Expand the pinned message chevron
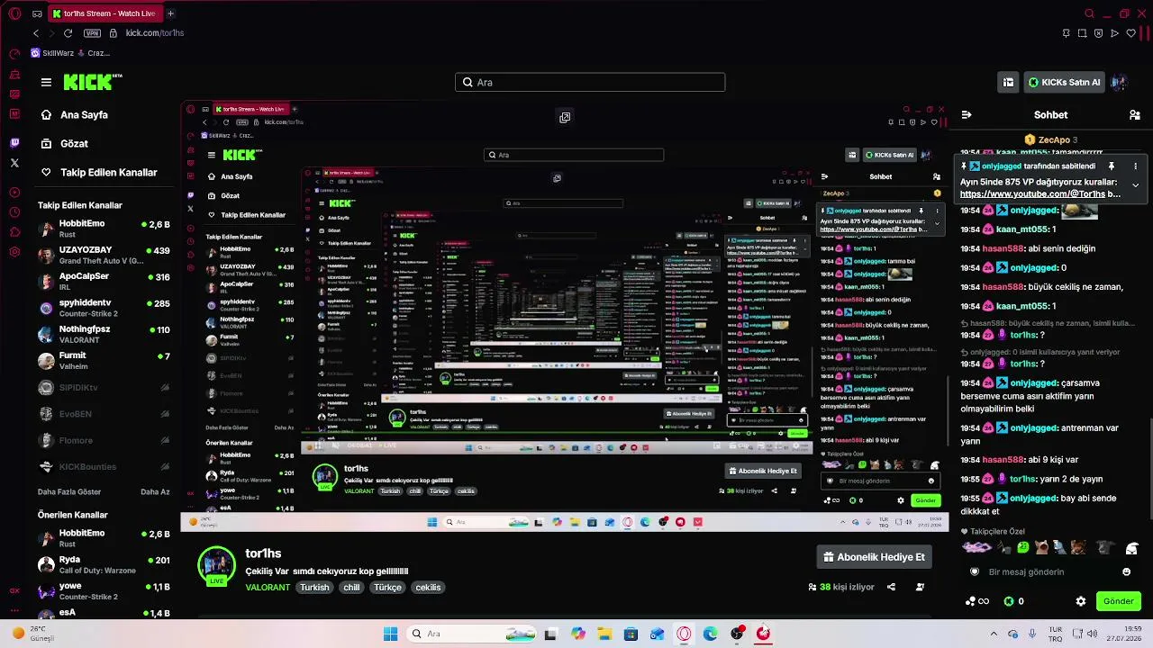 point(1135,185)
